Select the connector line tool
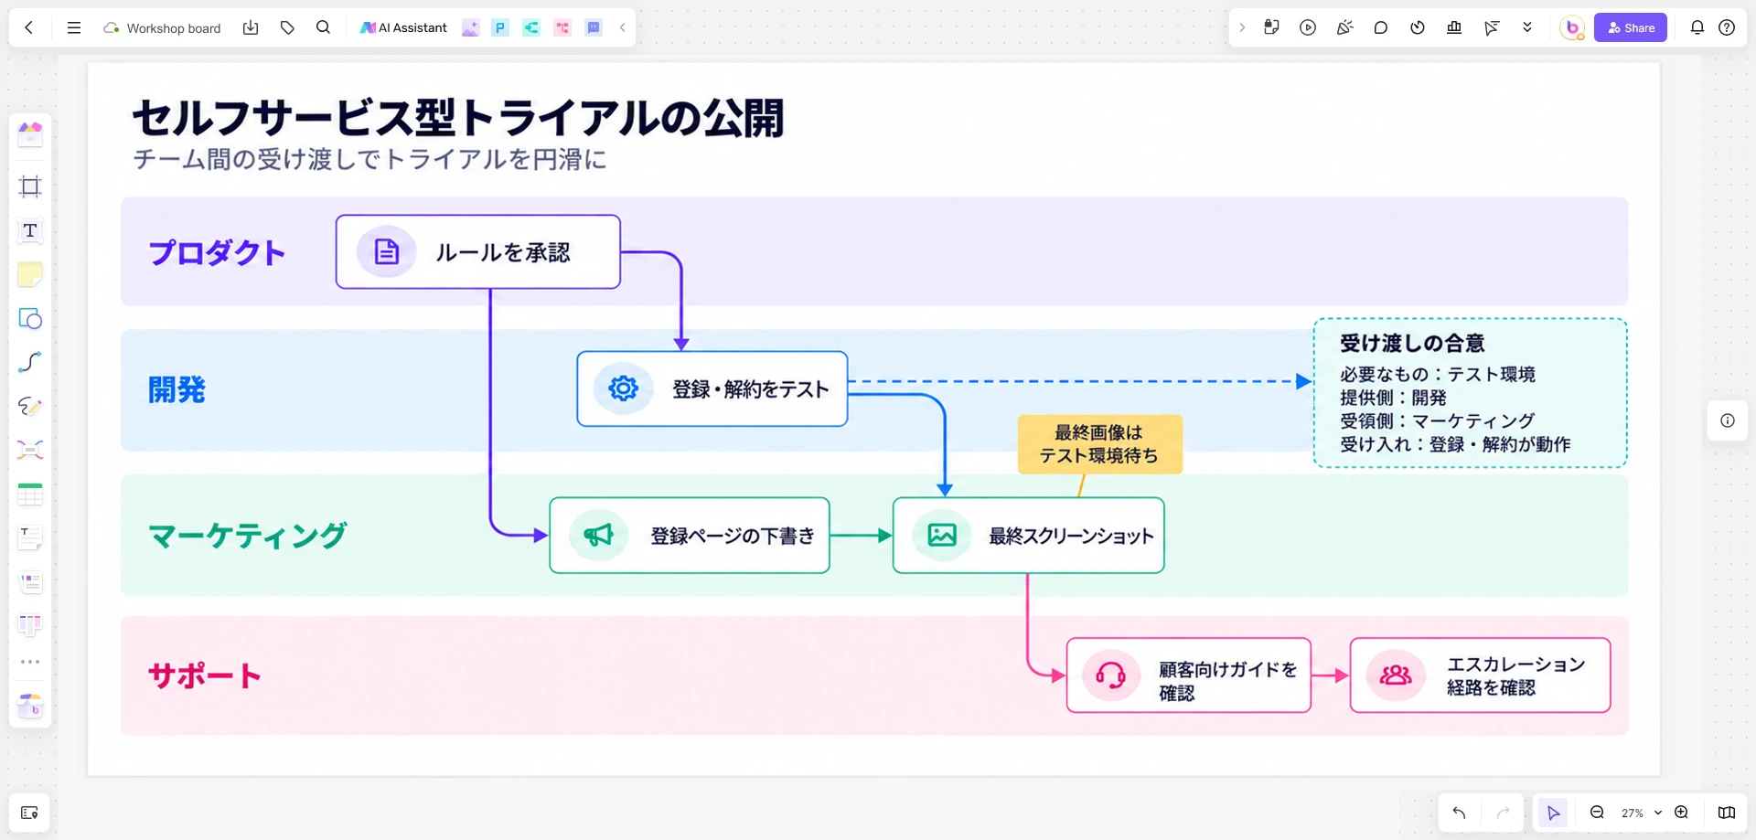The height and width of the screenshot is (840, 1756). [30, 362]
